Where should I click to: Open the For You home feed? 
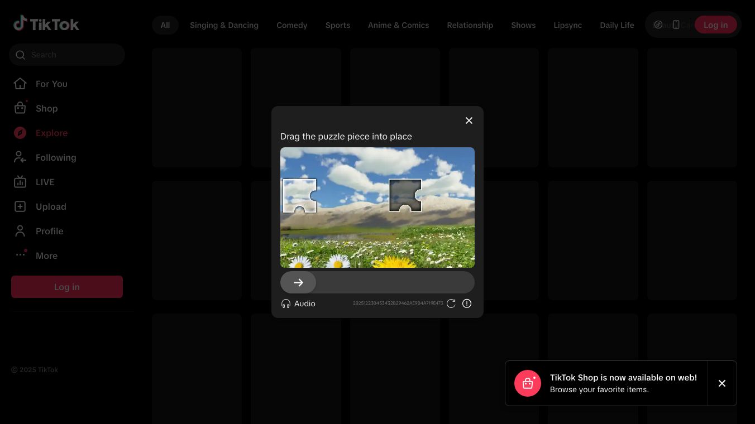pyautogui.click(x=51, y=84)
